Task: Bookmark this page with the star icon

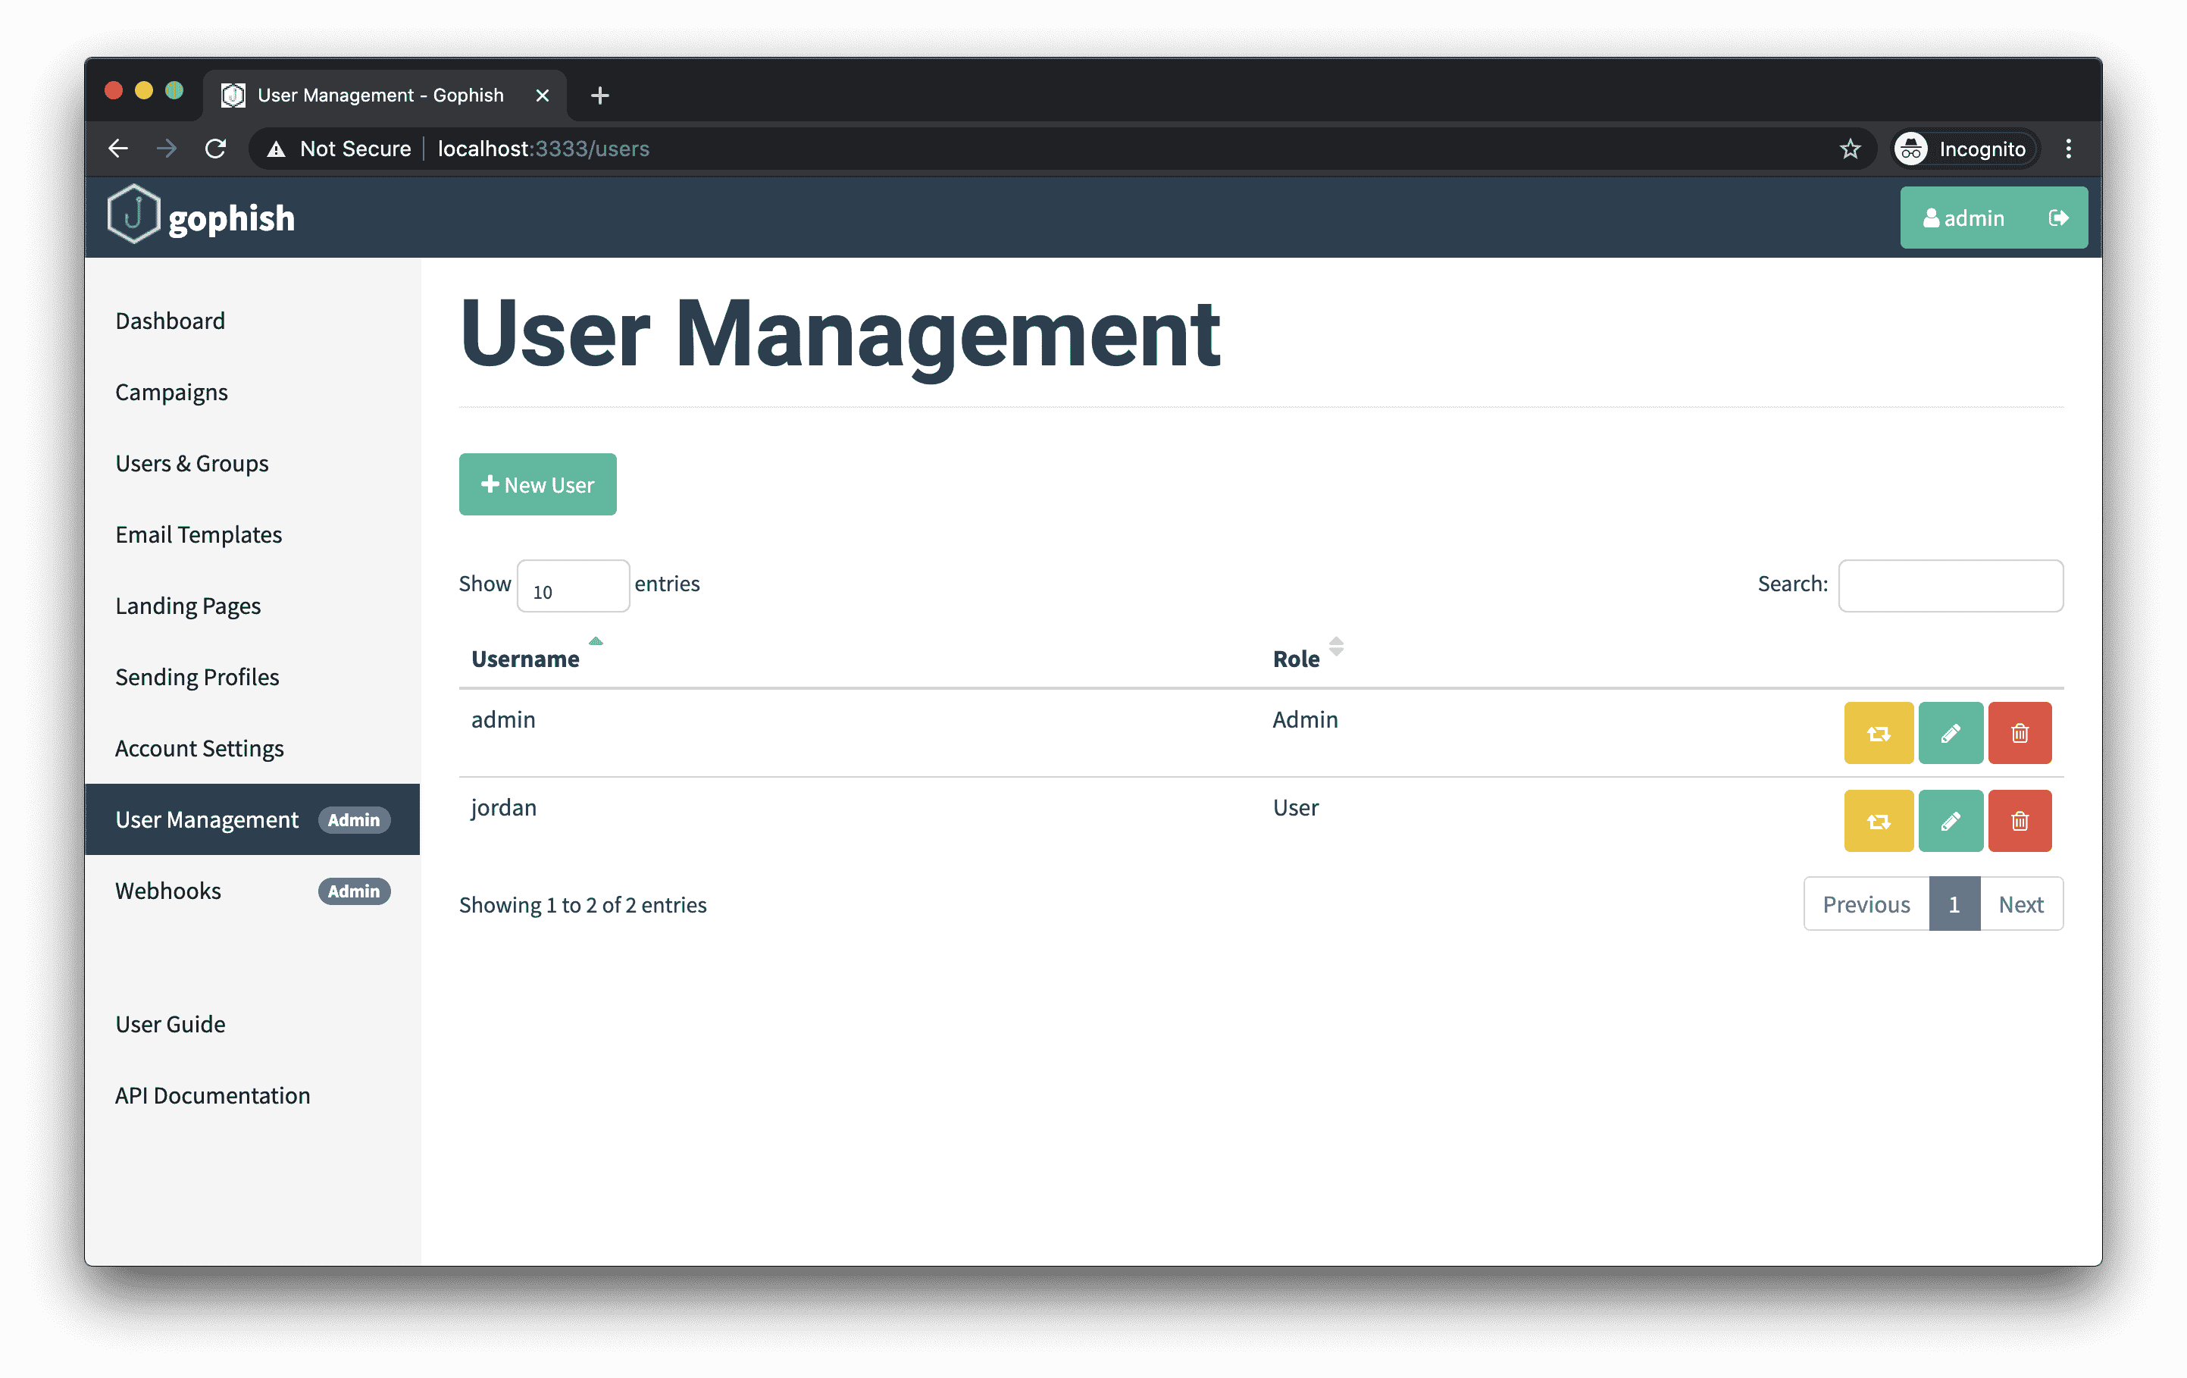Action: [x=1850, y=149]
